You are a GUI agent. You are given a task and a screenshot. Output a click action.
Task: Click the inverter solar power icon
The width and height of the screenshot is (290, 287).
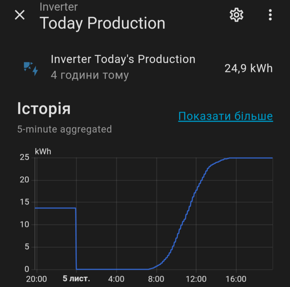tap(31, 68)
